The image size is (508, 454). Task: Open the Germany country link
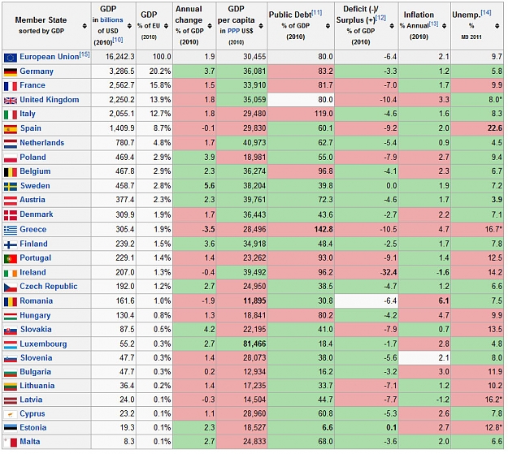(37, 71)
